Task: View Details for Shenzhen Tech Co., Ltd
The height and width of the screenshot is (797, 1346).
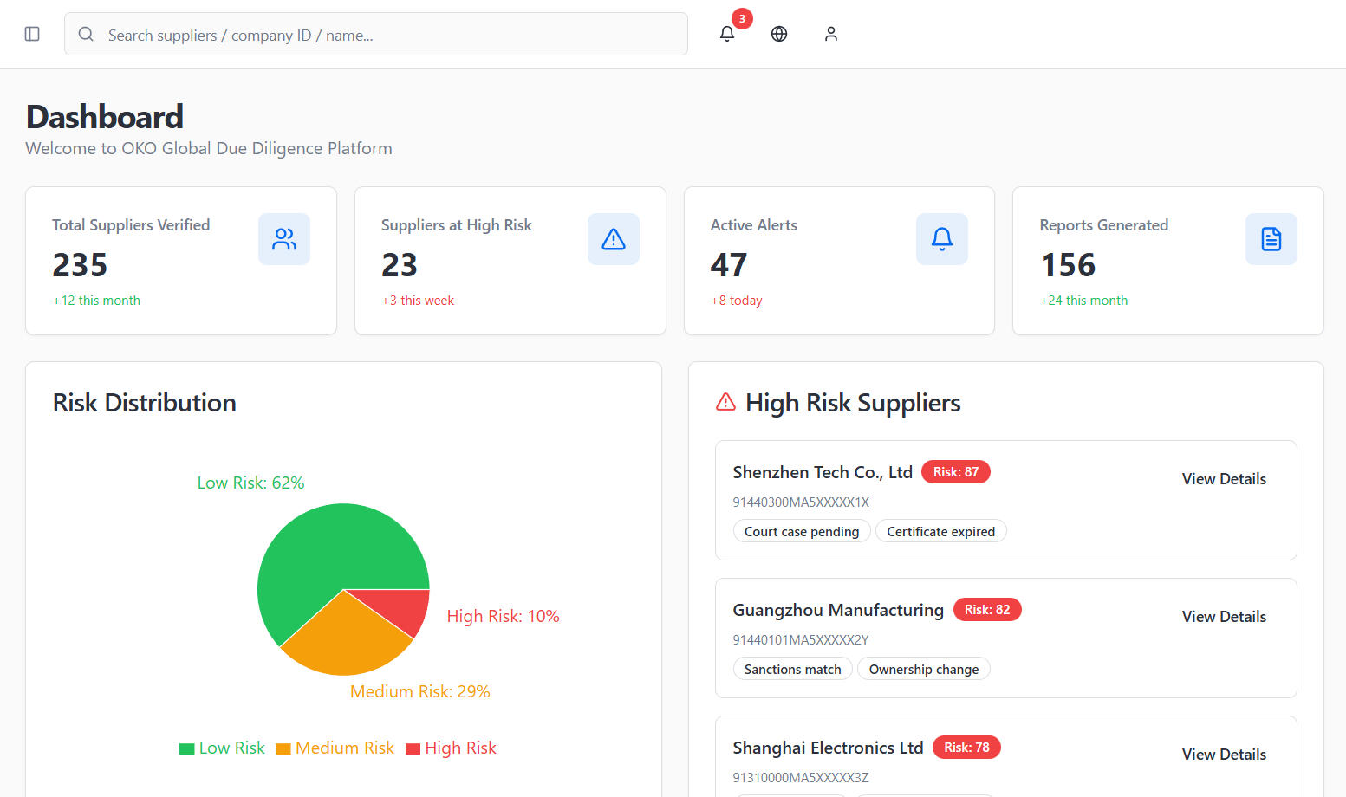Action: 1224,479
